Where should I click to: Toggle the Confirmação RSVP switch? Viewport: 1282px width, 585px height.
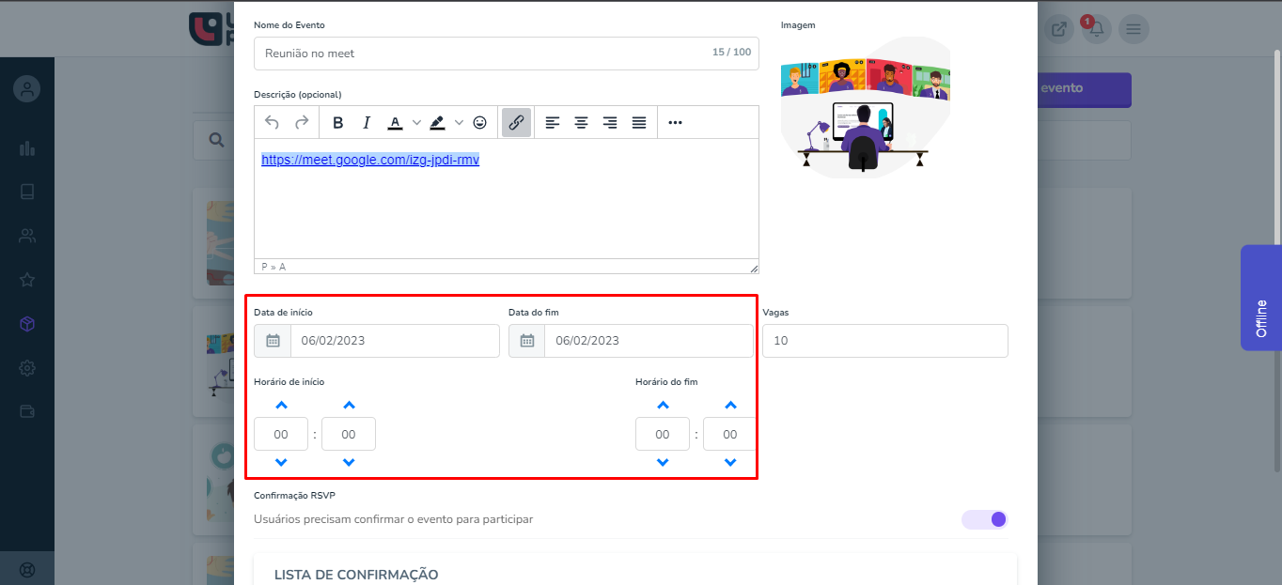[984, 519]
